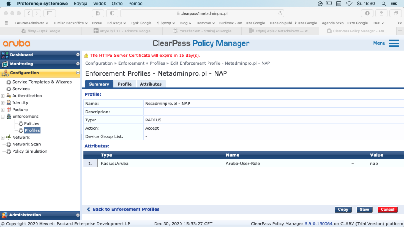Select Radius:Aruba attribute row
404x227 pixels.
(243, 164)
